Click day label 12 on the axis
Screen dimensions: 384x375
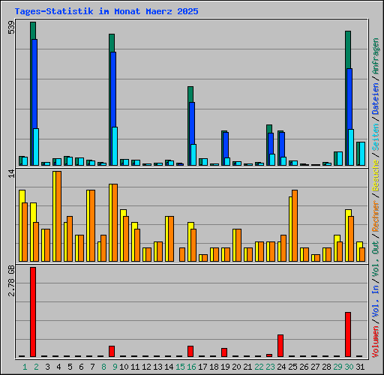coord(146,367)
